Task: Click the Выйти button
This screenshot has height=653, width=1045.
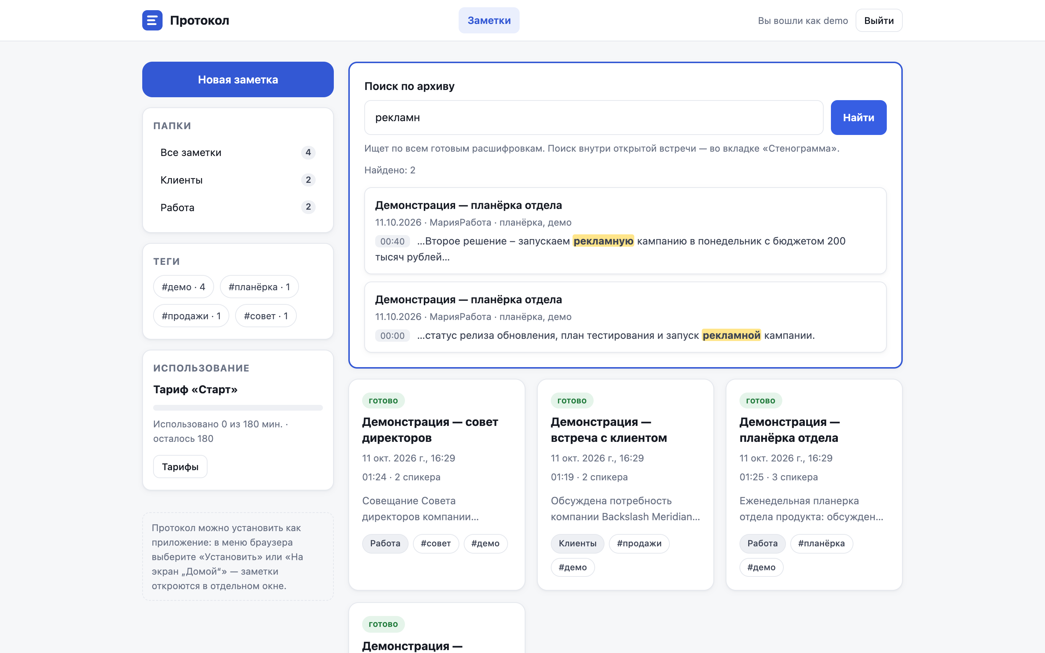Action: tap(879, 20)
